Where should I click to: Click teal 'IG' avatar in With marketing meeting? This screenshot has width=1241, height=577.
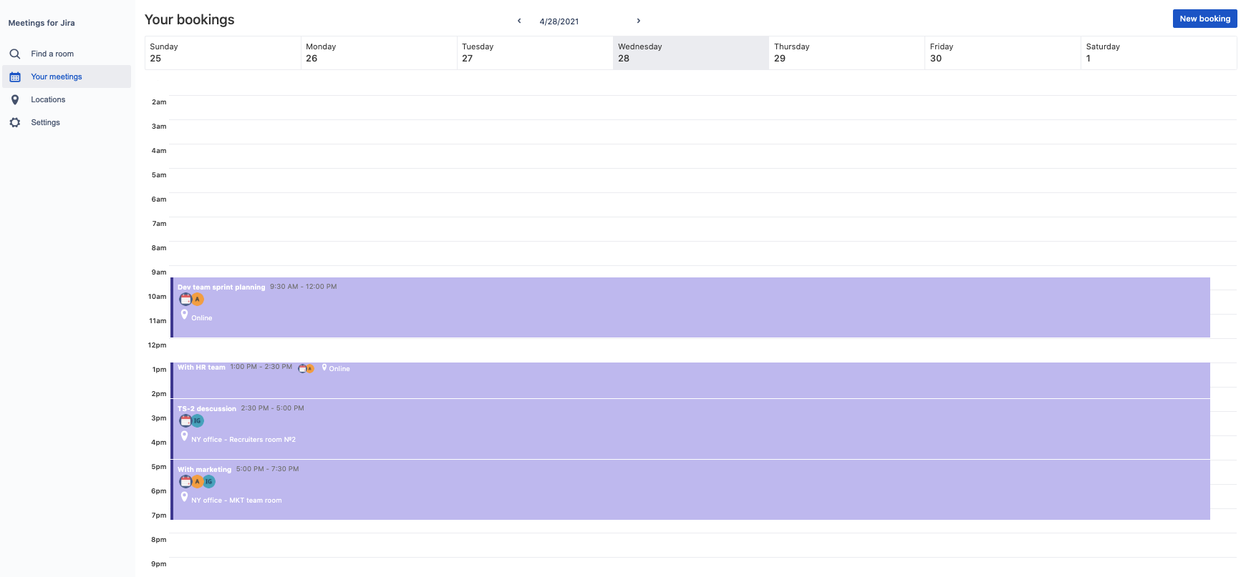pyautogui.click(x=208, y=481)
